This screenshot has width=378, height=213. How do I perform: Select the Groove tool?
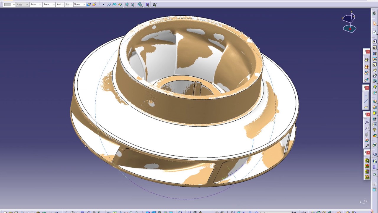tap(374, 59)
